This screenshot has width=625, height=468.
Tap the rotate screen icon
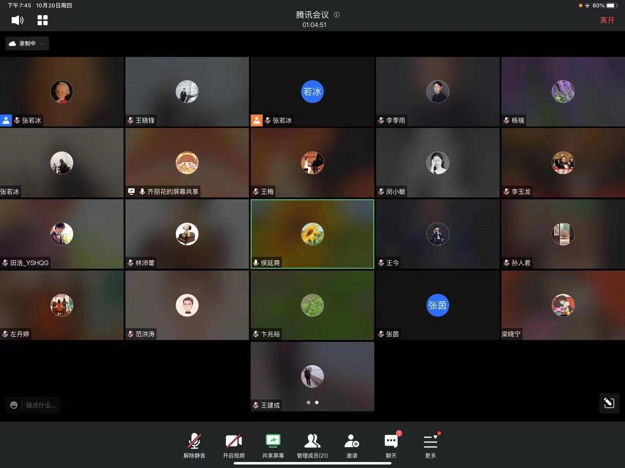pos(609,403)
